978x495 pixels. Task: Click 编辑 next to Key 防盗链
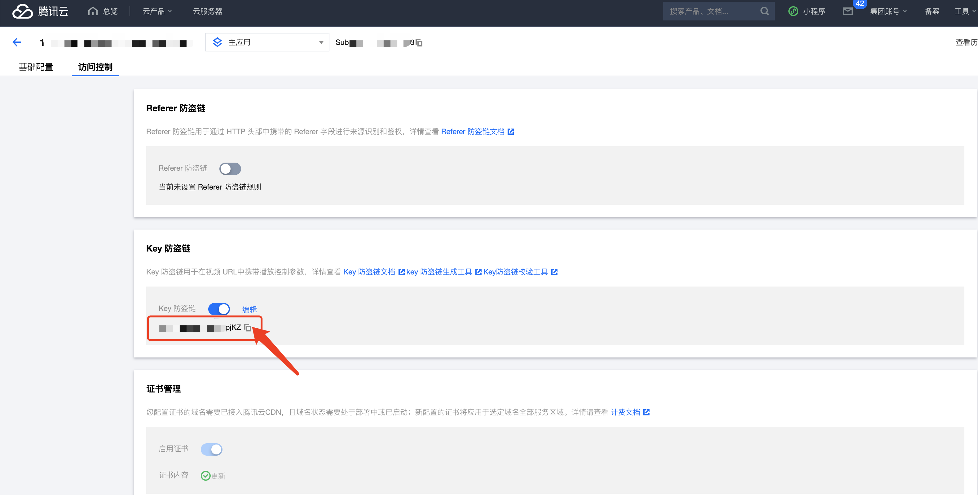(x=249, y=309)
